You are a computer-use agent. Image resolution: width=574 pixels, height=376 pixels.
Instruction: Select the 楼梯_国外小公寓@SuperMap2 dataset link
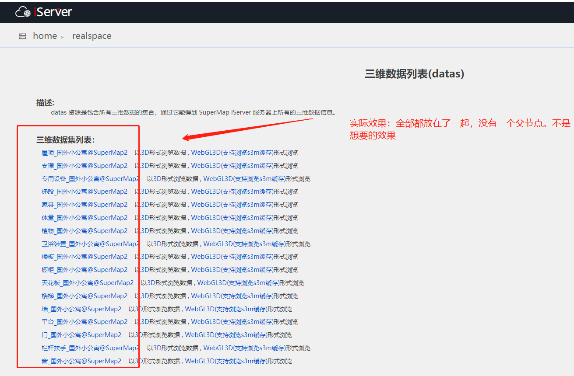(x=85, y=296)
